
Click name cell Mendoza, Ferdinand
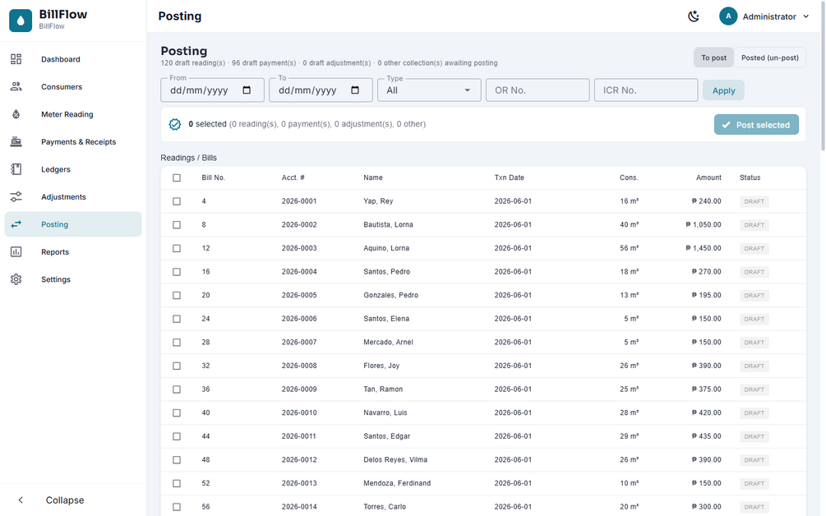pos(397,483)
